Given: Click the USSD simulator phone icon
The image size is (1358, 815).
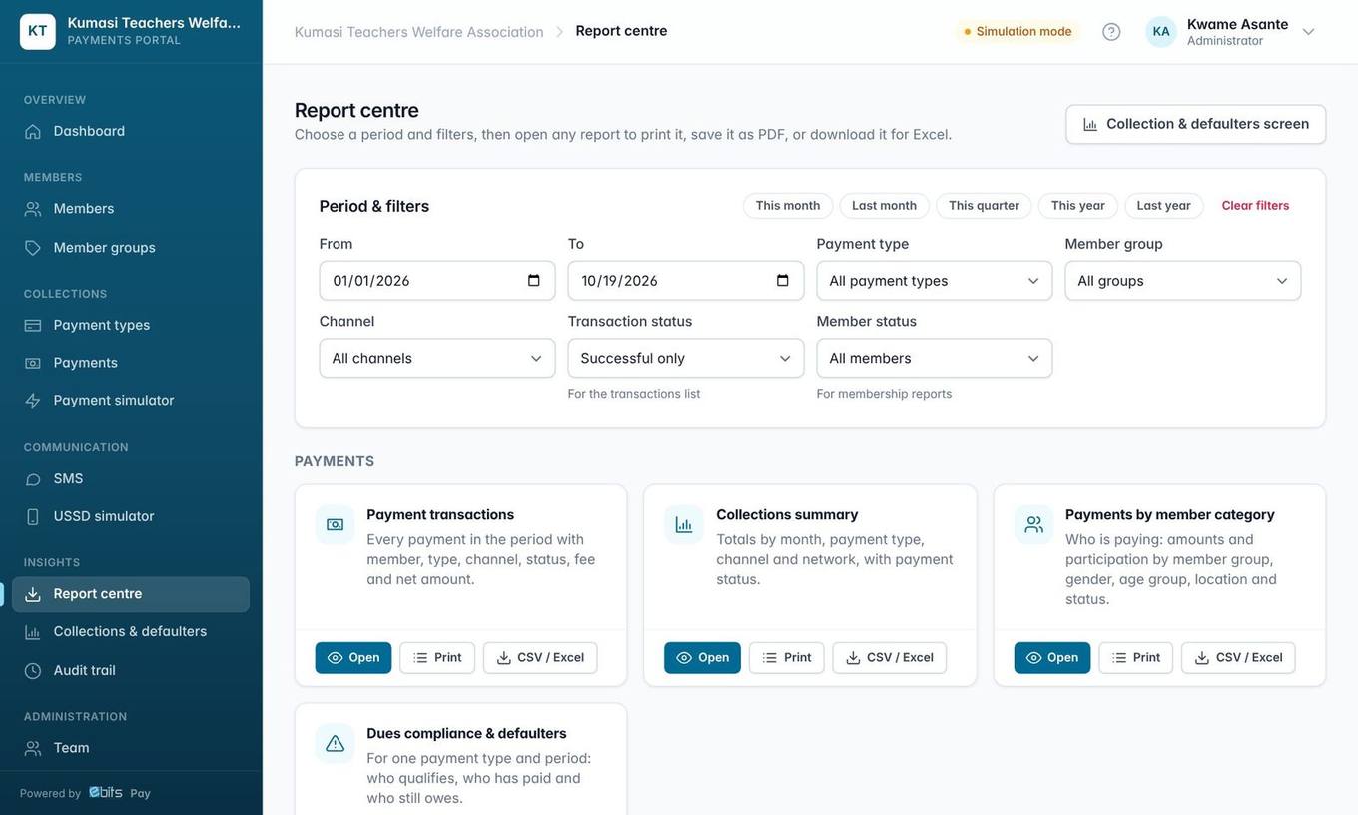Looking at the screenshot, I should point(33,516).
